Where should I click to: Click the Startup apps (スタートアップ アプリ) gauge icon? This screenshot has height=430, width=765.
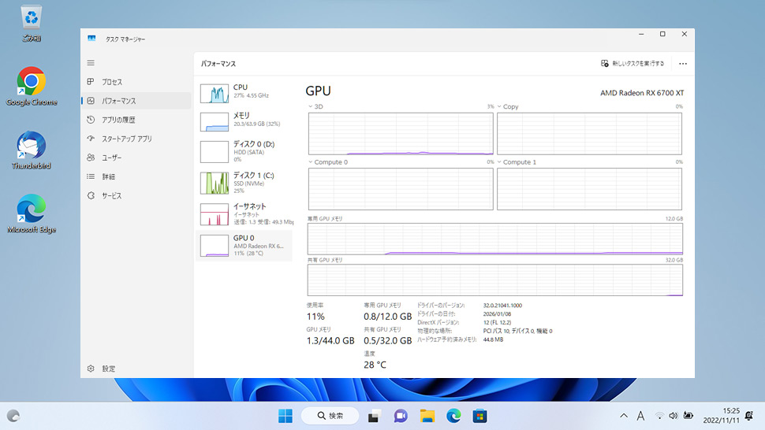pos(91,139)
